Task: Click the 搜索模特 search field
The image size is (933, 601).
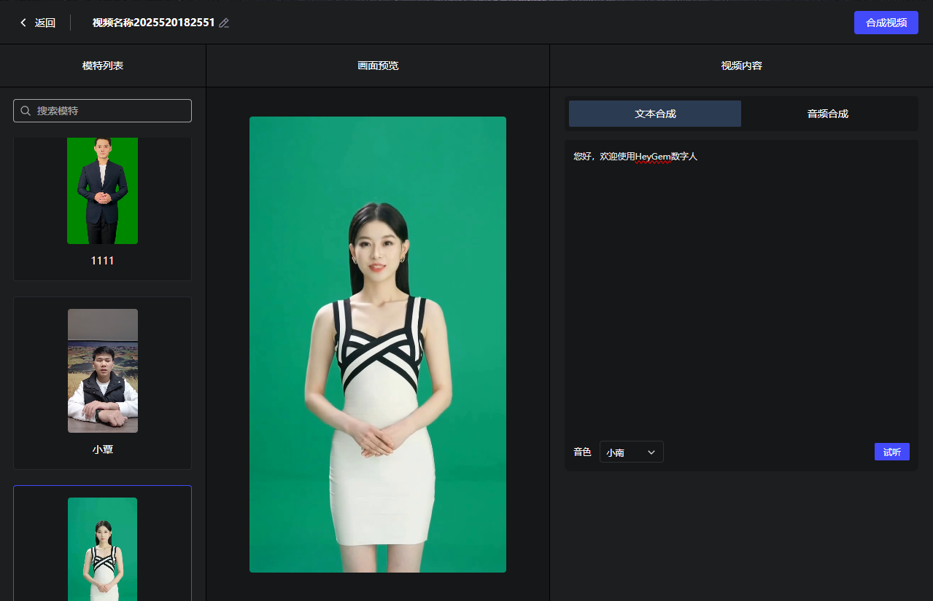Action: click(103, 111)
